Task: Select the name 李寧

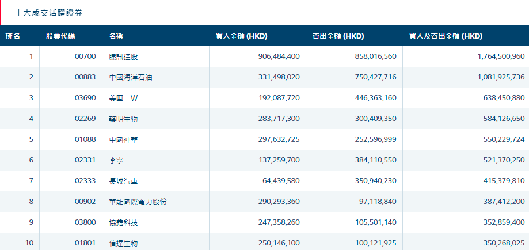Action: click(116, 160)
